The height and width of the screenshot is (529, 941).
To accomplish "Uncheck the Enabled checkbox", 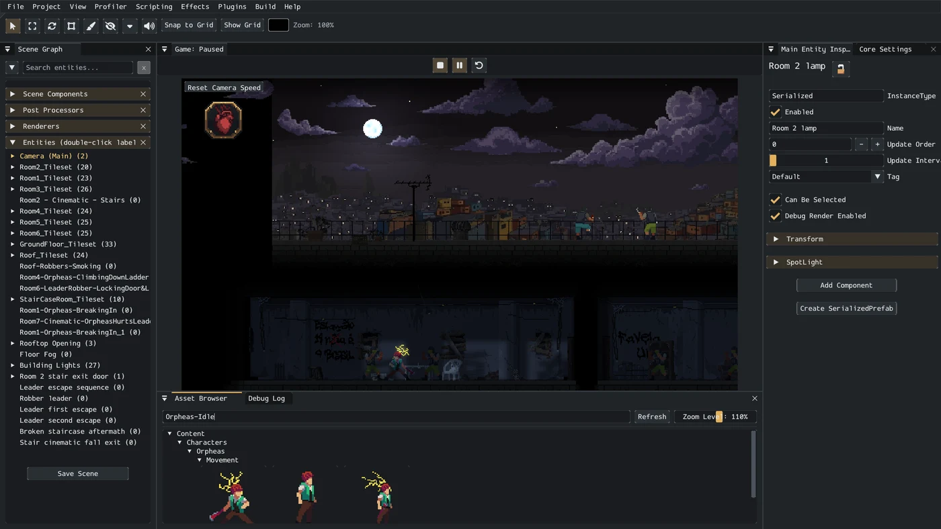I will pyautogui.click(x=776, y=112).
